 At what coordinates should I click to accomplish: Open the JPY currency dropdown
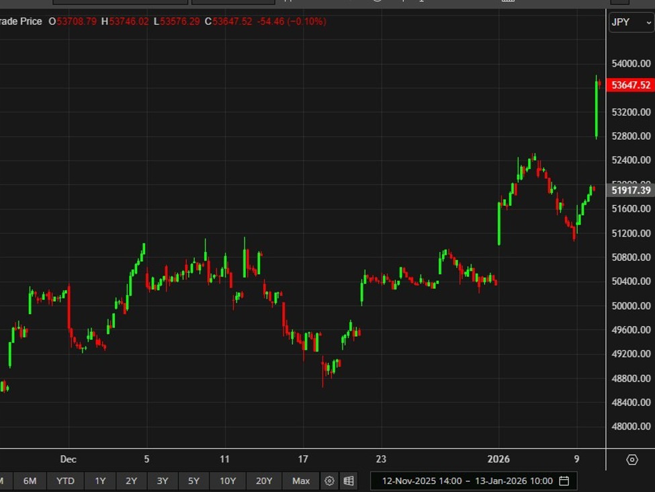pos(631,22)
